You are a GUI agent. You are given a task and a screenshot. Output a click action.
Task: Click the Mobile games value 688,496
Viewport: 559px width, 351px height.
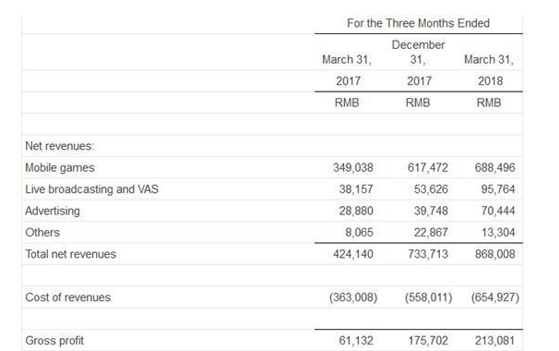[494, 167]
